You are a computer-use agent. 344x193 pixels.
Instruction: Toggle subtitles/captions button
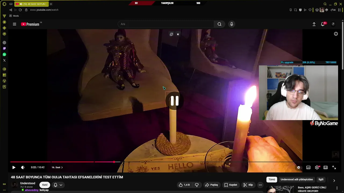click(308, 167)
